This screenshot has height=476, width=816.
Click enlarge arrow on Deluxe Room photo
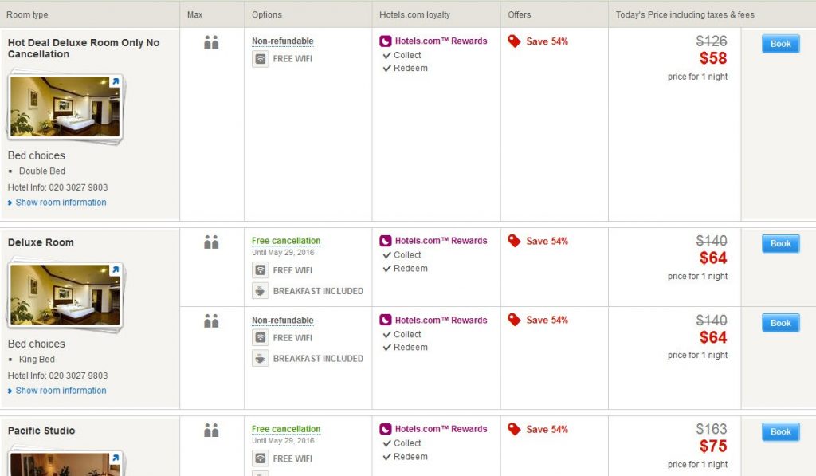[114, 271]
